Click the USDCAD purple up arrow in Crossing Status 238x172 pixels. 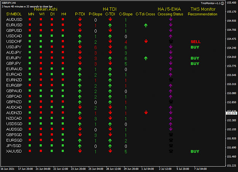171,36
